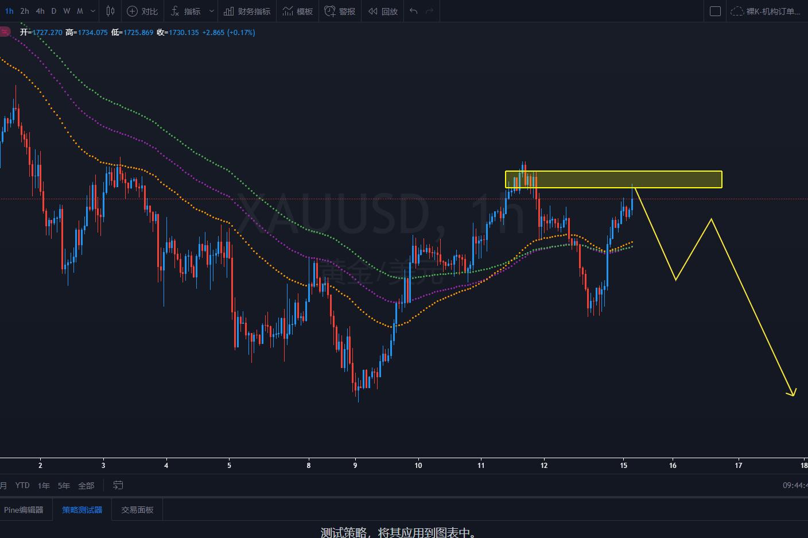This screenshot has height=538, width=808.
Task: Create alert with 警报 icon
Action: (x=330, y=11)
